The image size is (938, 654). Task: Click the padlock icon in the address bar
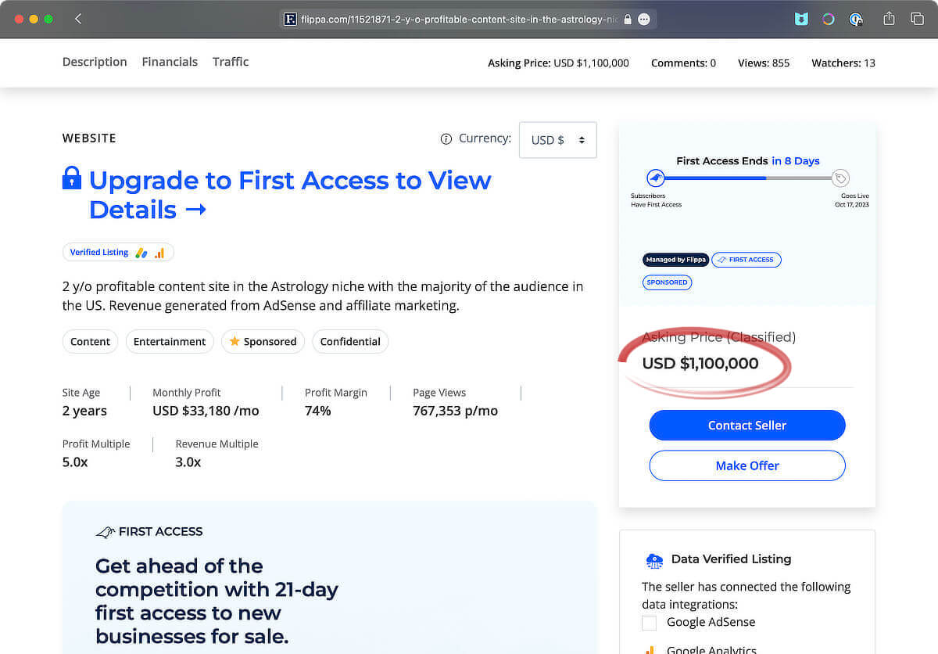[x=628, y=19]
